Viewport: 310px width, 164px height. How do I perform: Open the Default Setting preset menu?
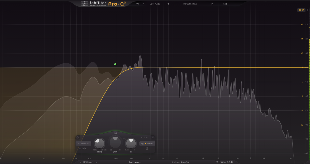190,4
